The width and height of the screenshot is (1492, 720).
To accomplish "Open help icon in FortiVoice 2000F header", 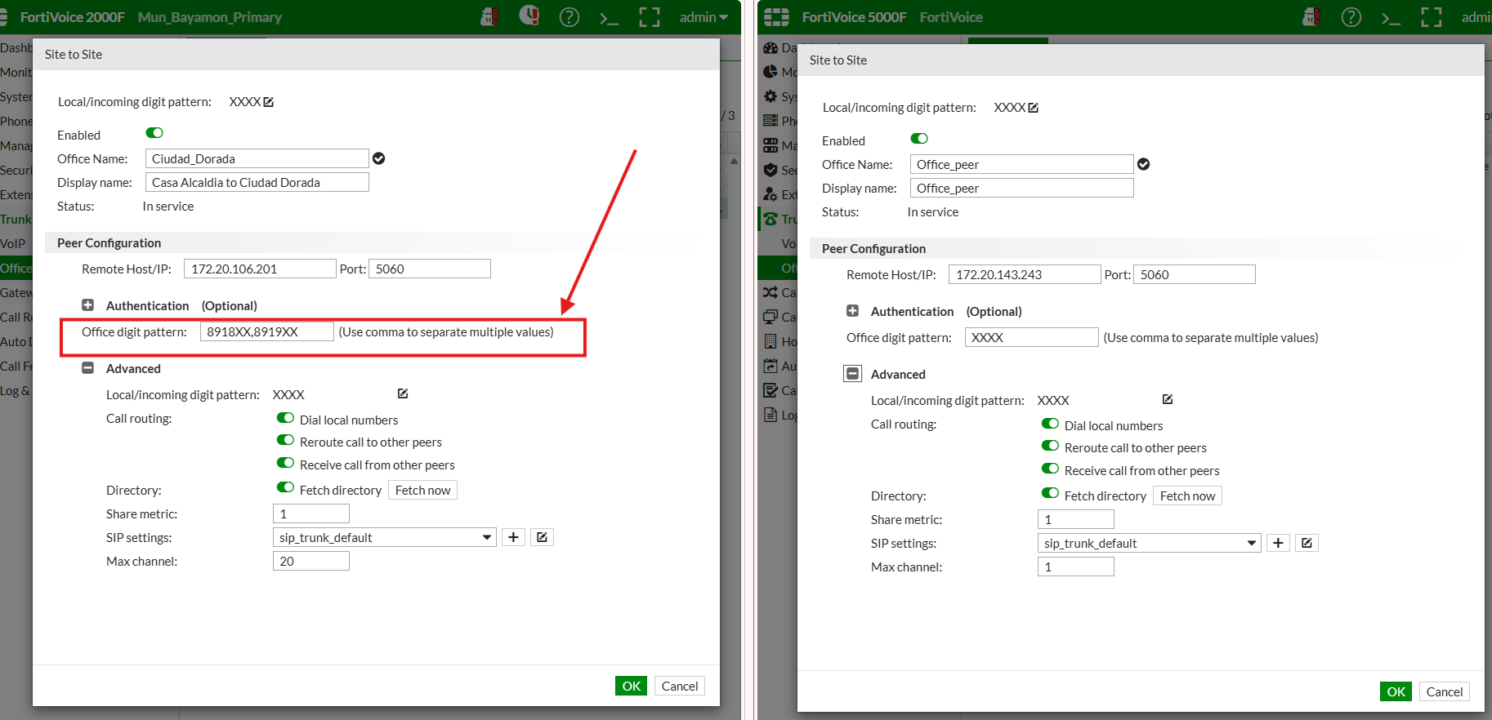I will click(569, 17).
